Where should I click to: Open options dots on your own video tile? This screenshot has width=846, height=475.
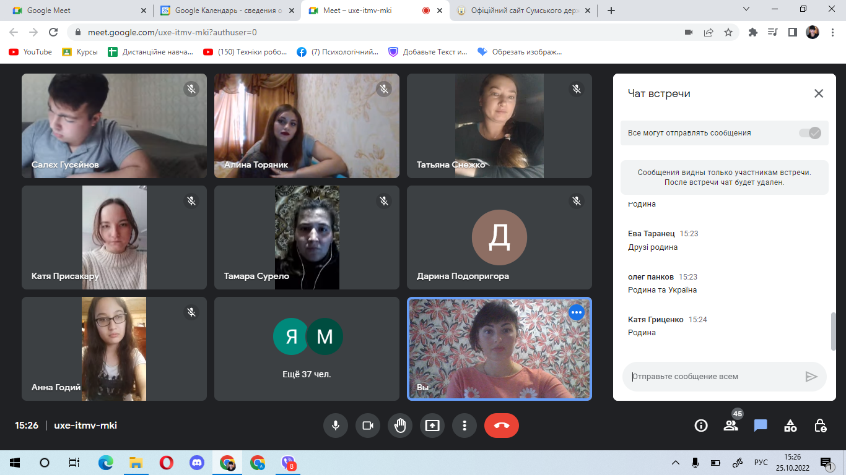click(577, 312)
